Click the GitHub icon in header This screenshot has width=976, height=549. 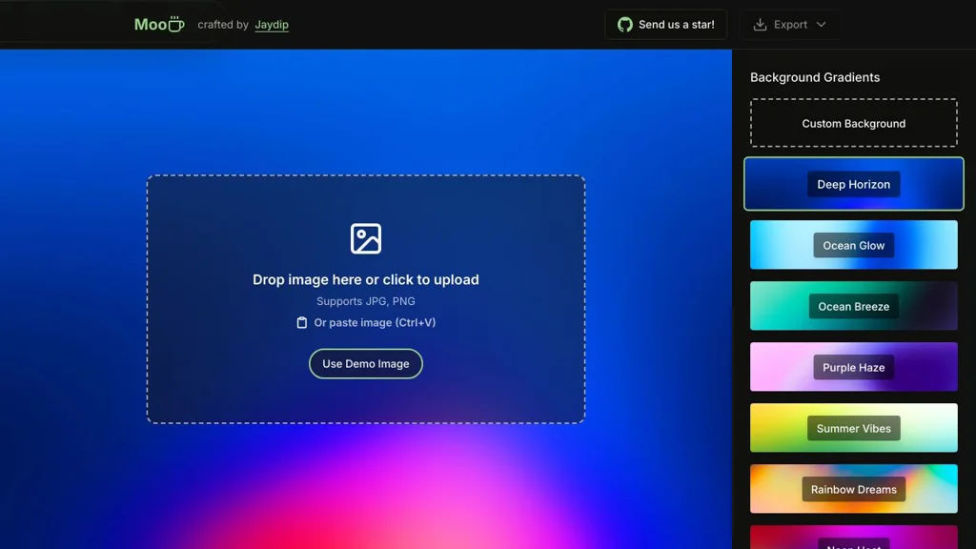[x=624, y=24]
